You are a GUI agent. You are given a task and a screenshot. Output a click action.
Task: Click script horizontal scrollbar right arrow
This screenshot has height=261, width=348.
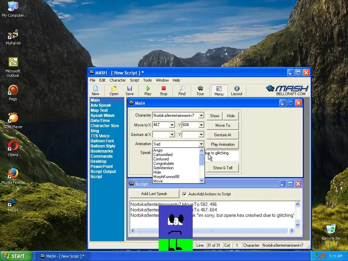pyautogui.click(x=292, y=231)
